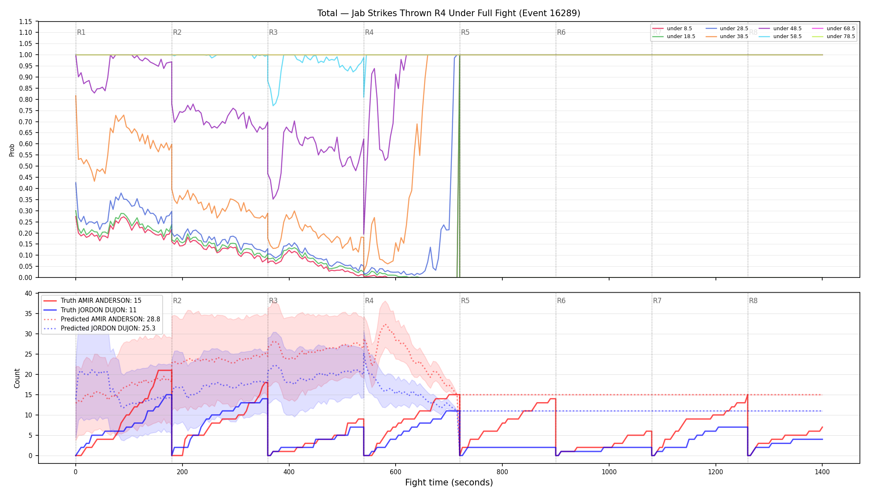Image resolution: width=869 pixels, height=497 pixels.
Task: Click the R3 round marker in the probability chart
Action: coord(273,32)
